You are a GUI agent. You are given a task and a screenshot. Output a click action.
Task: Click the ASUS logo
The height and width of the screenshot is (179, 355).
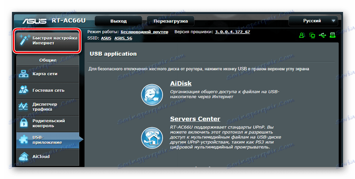(x=34, y=21)
